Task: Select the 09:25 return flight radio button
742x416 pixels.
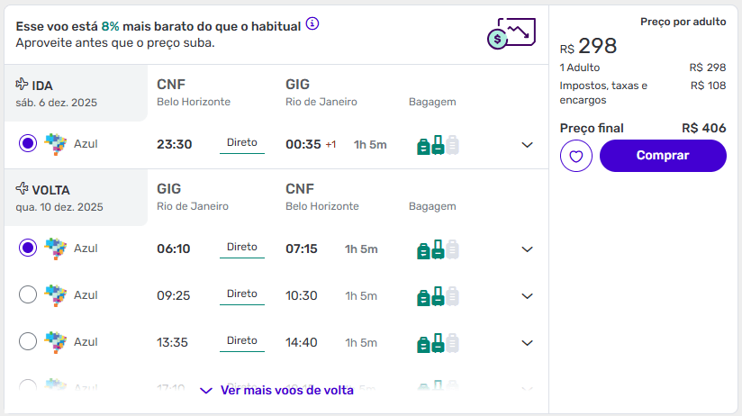Action: [28, 294]
